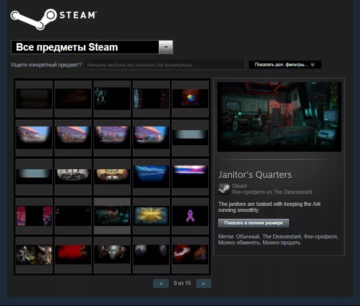This screenshot has width=360, height=306.
Task: Expand Показать доп. фильтры
Action: (285, 65)
